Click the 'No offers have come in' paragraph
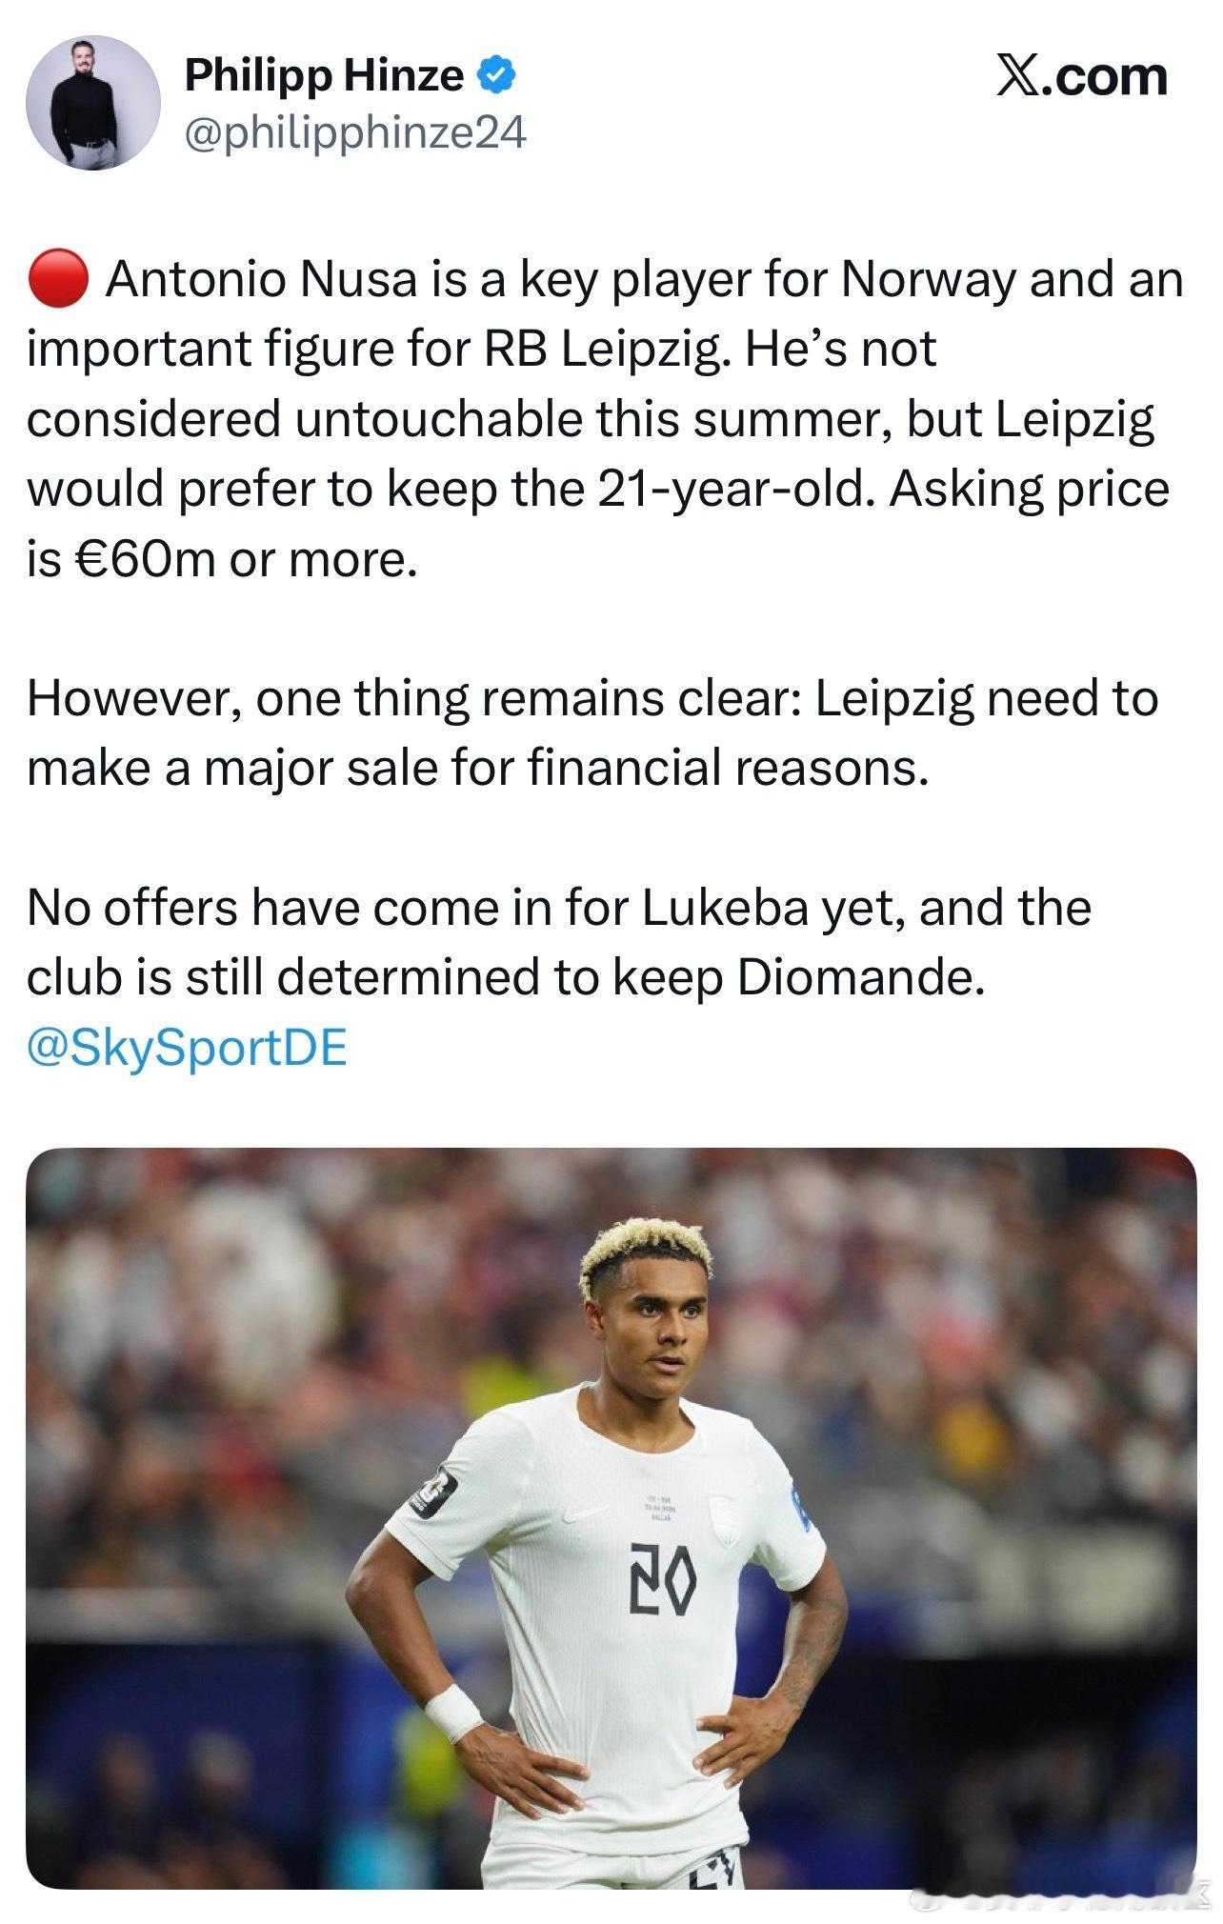1223x1924 pixels. (x=559, y=943)
